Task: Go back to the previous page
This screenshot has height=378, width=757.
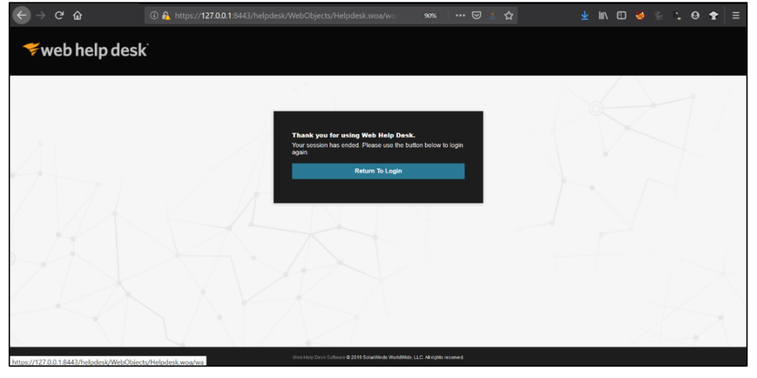Action: [21, 16]
